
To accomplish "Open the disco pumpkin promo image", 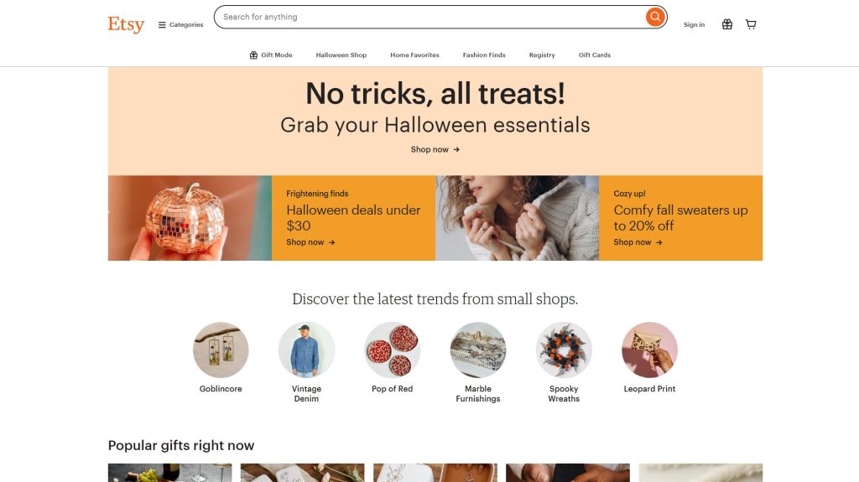I will click(x=190, y=218).
